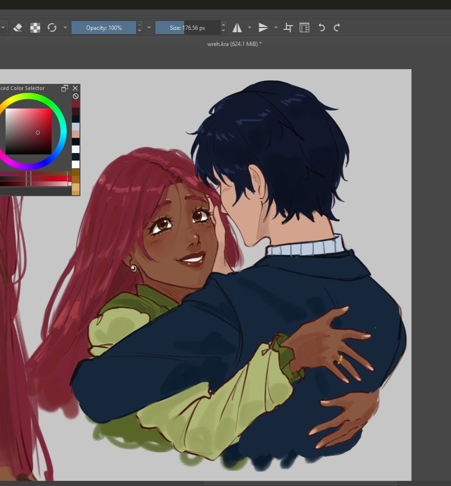Click the Opacity 100% slider
Image resolution: width=451 pixels, height=486 pixels.
point(104,27)
